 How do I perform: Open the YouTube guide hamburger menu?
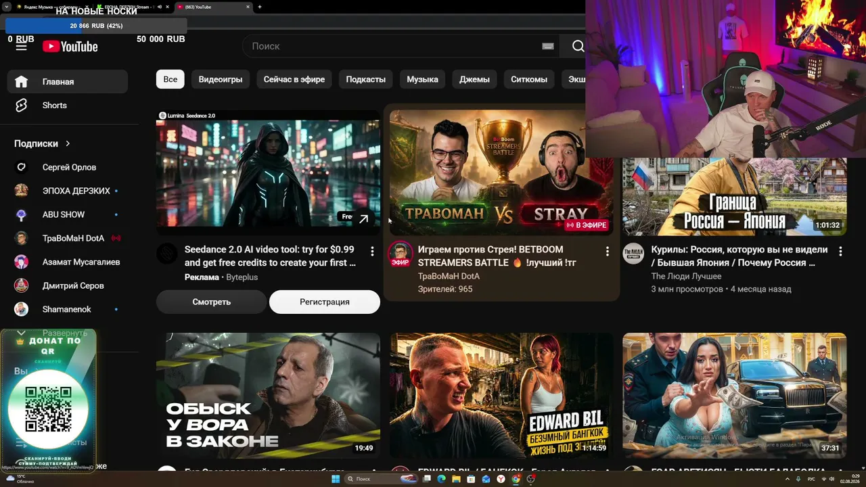[22, 46]
